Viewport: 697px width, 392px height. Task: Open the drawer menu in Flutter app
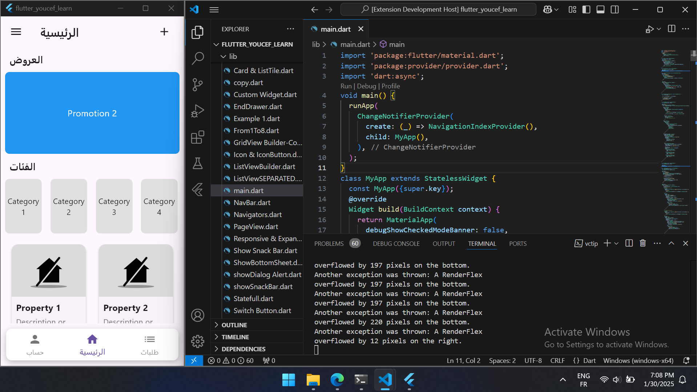click(x=16, y=32)
